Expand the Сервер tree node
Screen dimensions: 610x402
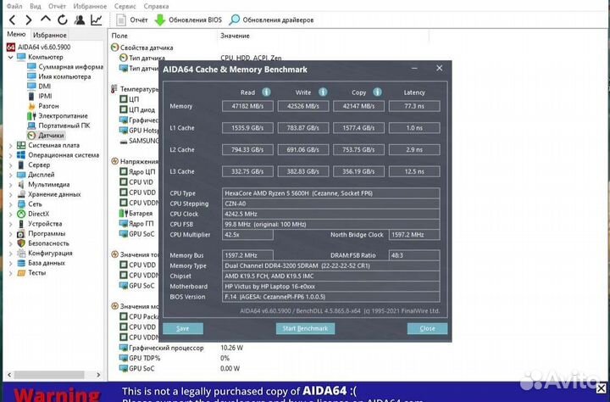[x=10, y=165]
